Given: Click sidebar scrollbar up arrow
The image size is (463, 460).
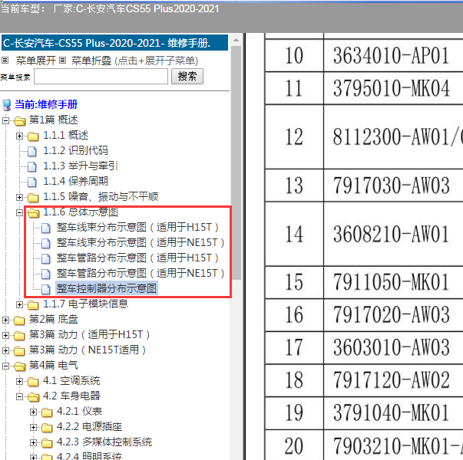Looking at the screenshot, I should coord(236,40).
